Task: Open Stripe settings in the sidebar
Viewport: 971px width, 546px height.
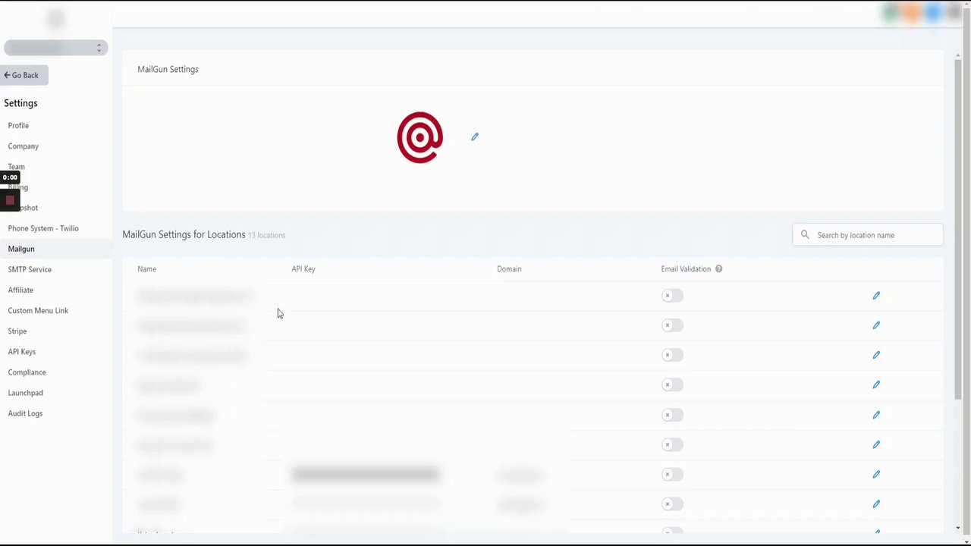Action: point(17,331)
